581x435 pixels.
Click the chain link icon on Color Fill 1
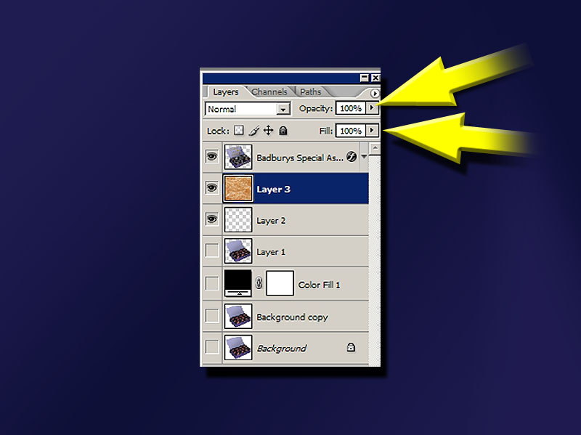(259, 283)
